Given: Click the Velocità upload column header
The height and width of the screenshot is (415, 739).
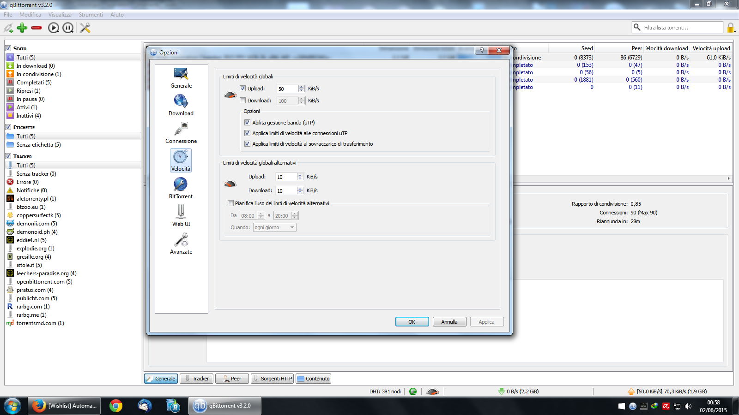Looking at the screenshot, I should click(x=711, y=48).
